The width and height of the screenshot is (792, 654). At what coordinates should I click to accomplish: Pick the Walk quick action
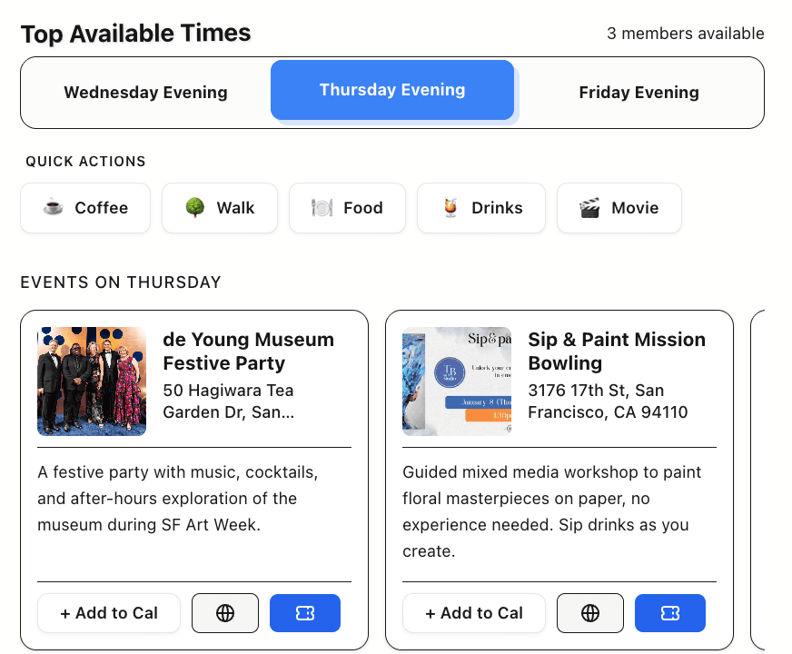221,208
